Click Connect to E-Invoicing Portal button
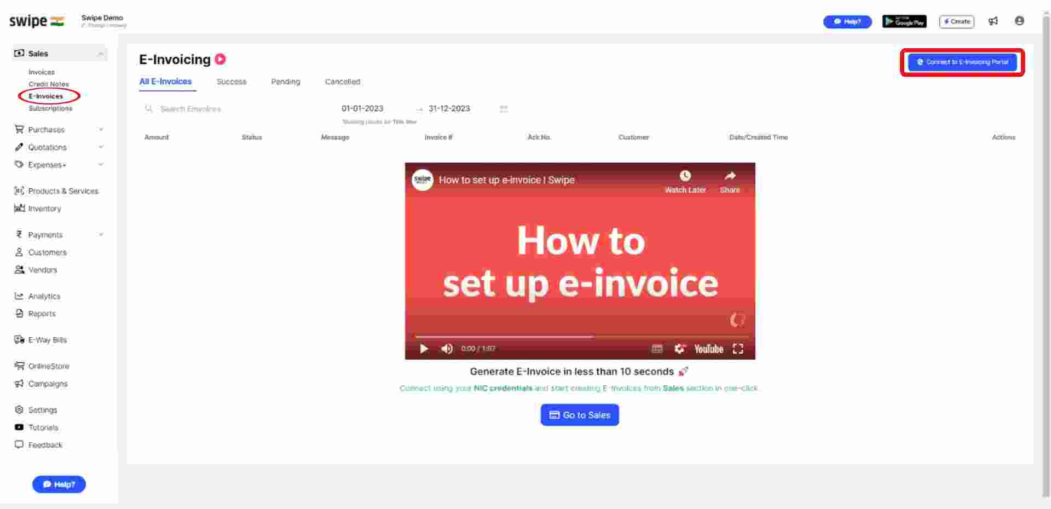This screenshot has height=509, width=1051. point(962,62)
